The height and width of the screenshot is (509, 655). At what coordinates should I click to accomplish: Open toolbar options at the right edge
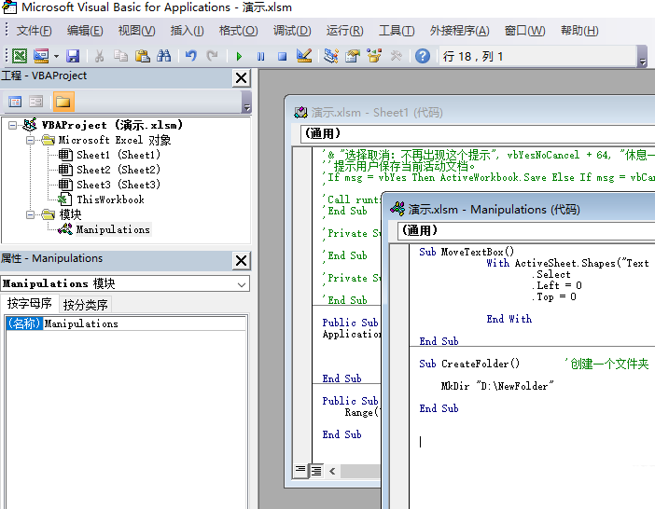tap(643, 57)
